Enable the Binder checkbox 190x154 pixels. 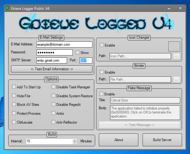[102, 72]
